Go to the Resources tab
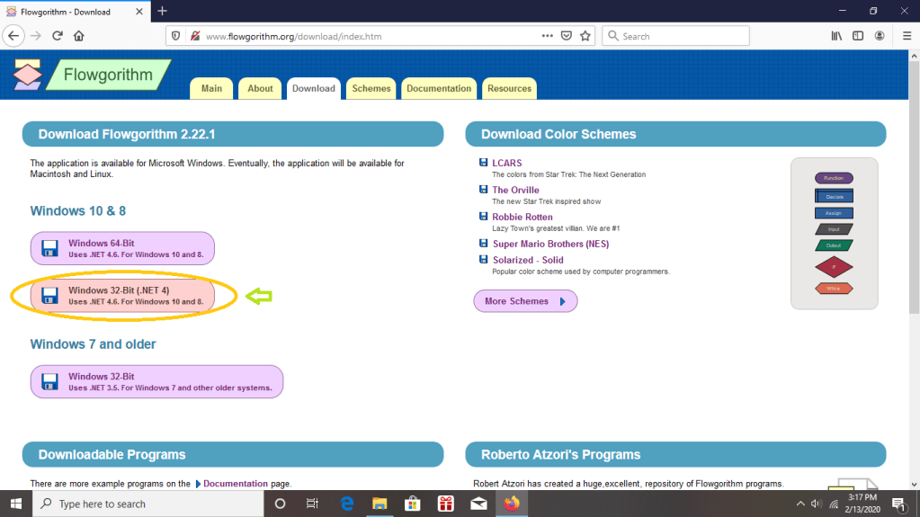920x517 pixels. coord(509,88)
